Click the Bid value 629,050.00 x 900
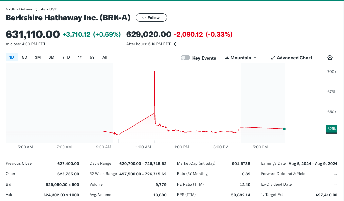This screenshot has width=344, height=201. [62, 185]
